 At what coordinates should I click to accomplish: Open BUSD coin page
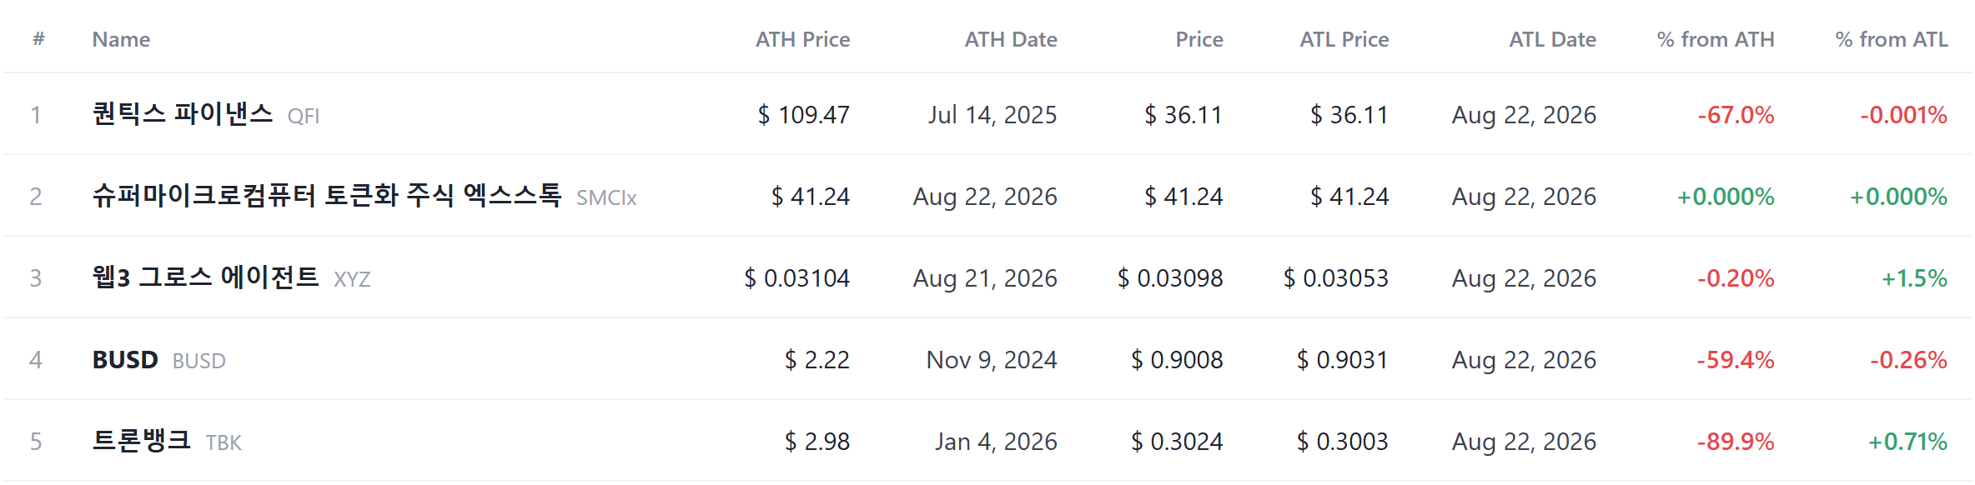[x=125, y=359]
